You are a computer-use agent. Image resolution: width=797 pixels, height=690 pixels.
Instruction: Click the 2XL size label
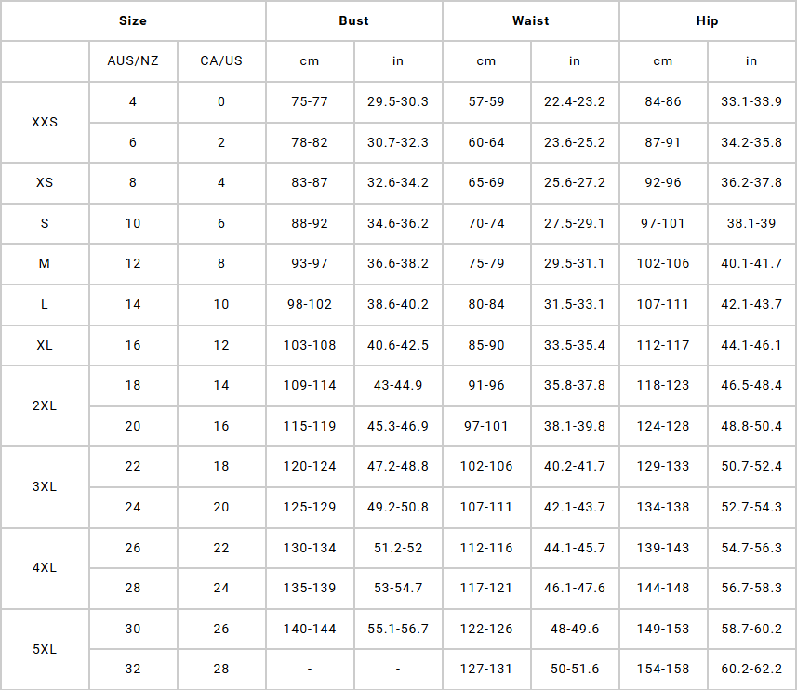pos(45,405)
